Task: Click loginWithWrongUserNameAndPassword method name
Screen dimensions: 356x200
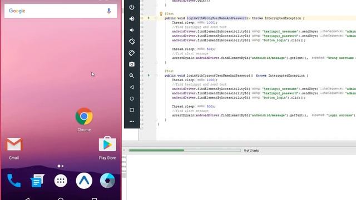Action: [216, 18]
